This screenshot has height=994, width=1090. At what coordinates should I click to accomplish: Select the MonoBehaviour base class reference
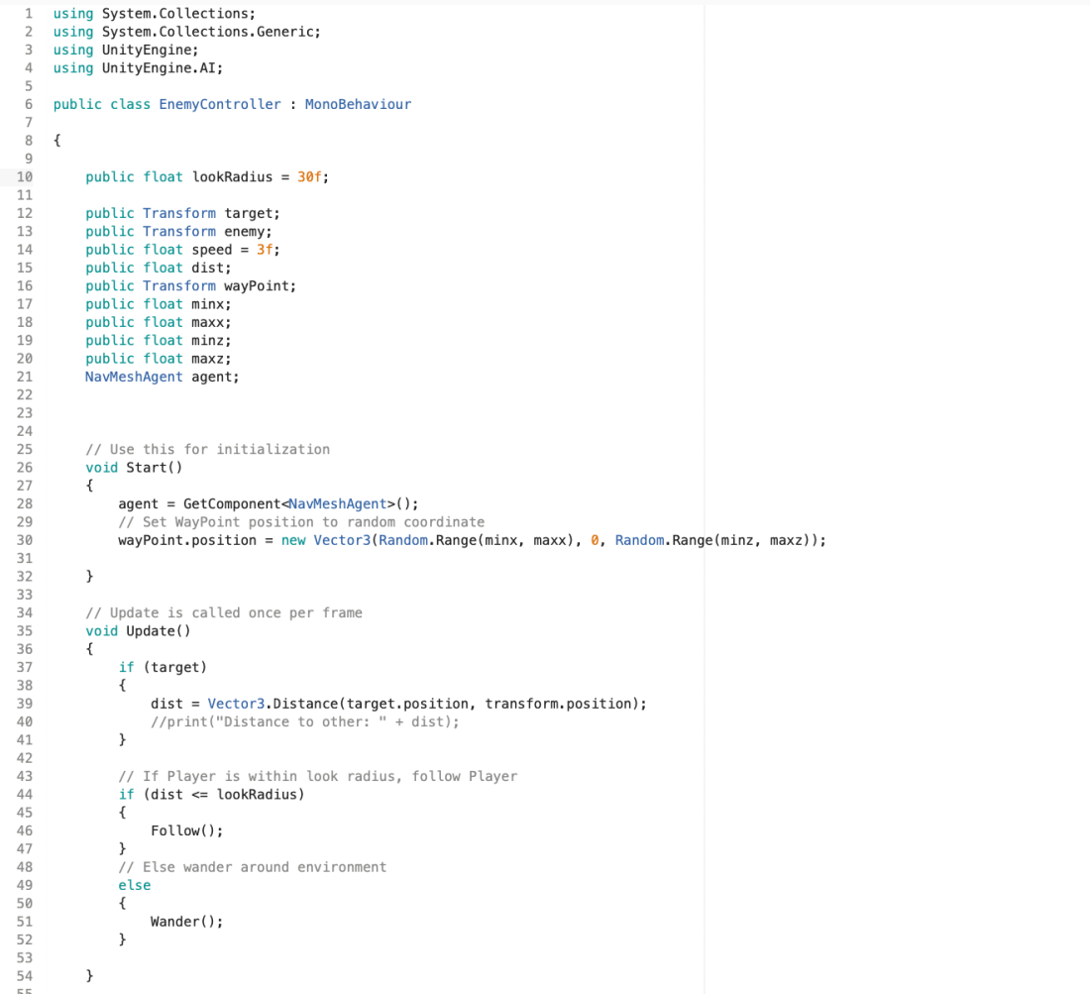click(357, 104)
